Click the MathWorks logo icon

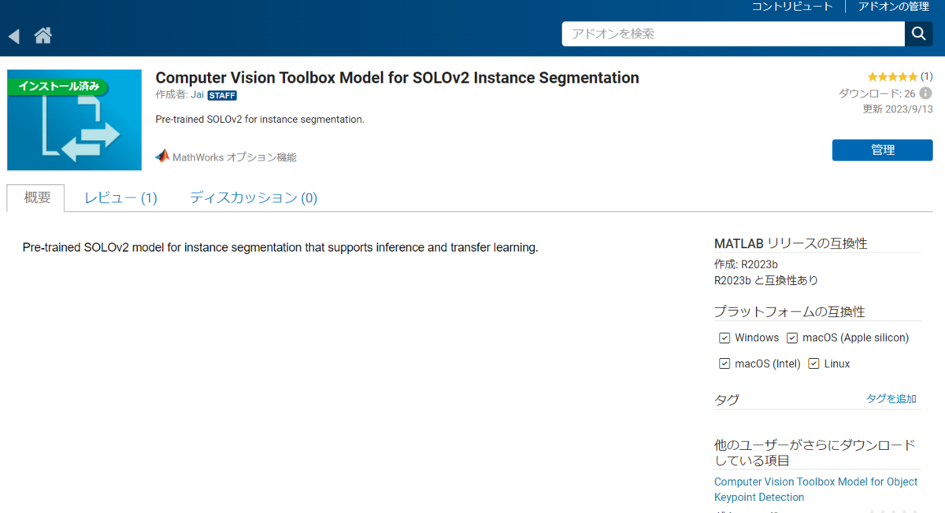click(162, 156)
